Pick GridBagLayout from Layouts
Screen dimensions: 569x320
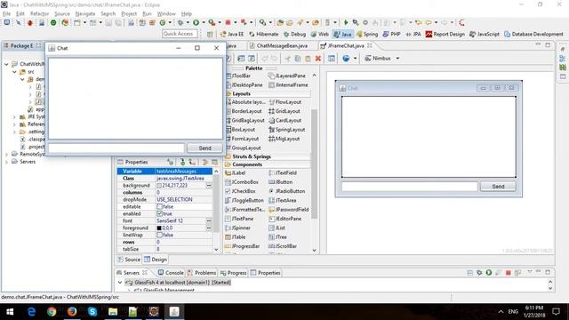click(x=245, y=121)
